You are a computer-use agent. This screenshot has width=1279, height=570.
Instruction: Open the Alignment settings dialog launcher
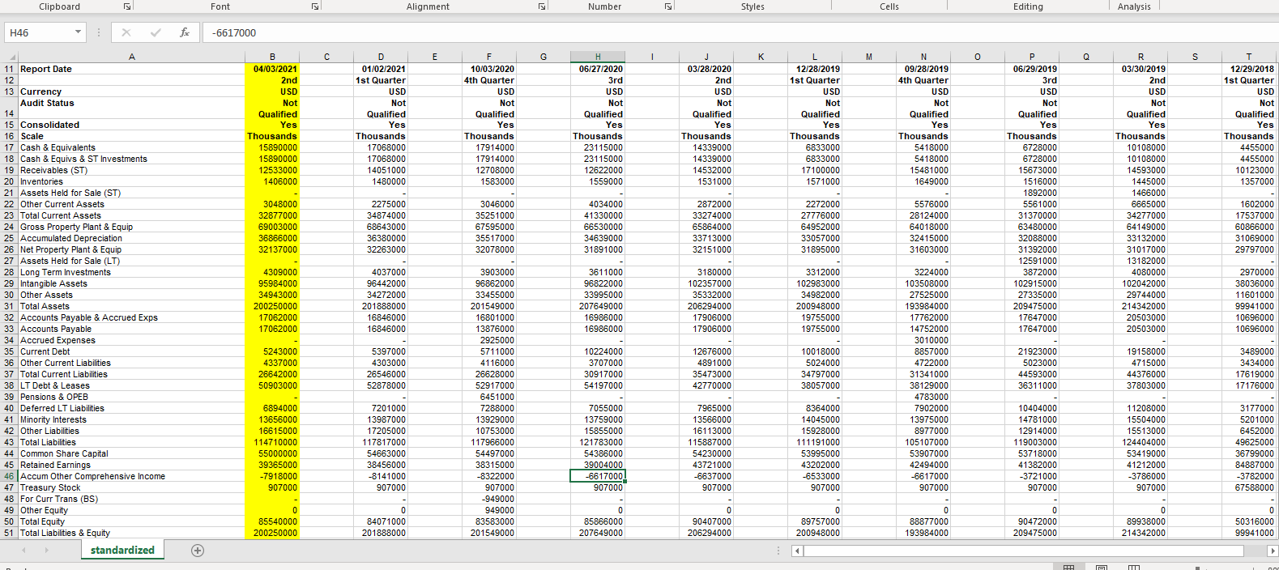(542, 6)
